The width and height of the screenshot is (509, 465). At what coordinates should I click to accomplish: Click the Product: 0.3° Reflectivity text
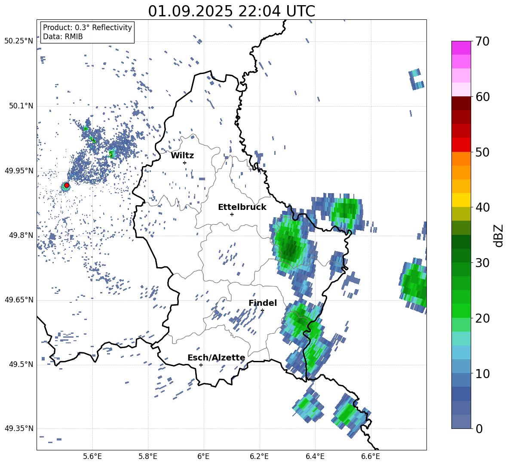(87, 27)
